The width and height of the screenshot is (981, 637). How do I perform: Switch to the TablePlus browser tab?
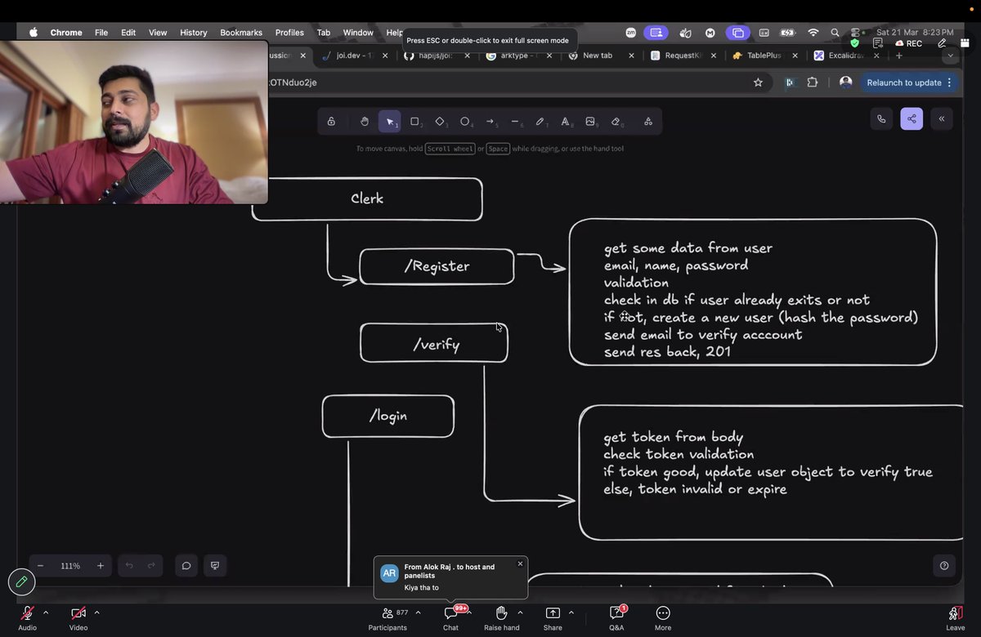[764, 56]
